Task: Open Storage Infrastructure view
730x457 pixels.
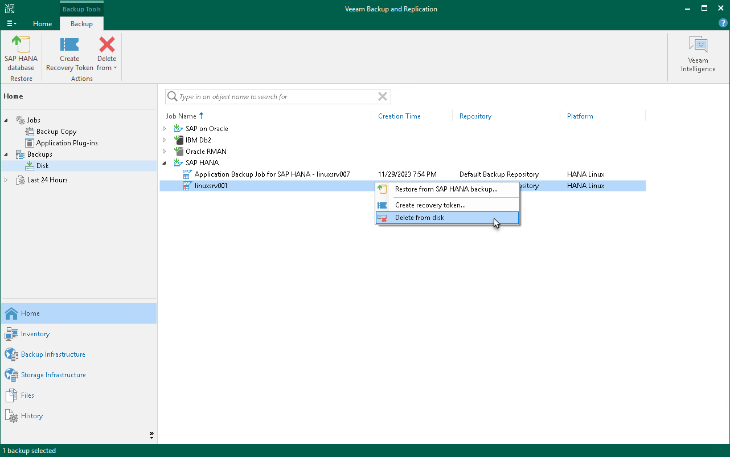Action: 53,375
